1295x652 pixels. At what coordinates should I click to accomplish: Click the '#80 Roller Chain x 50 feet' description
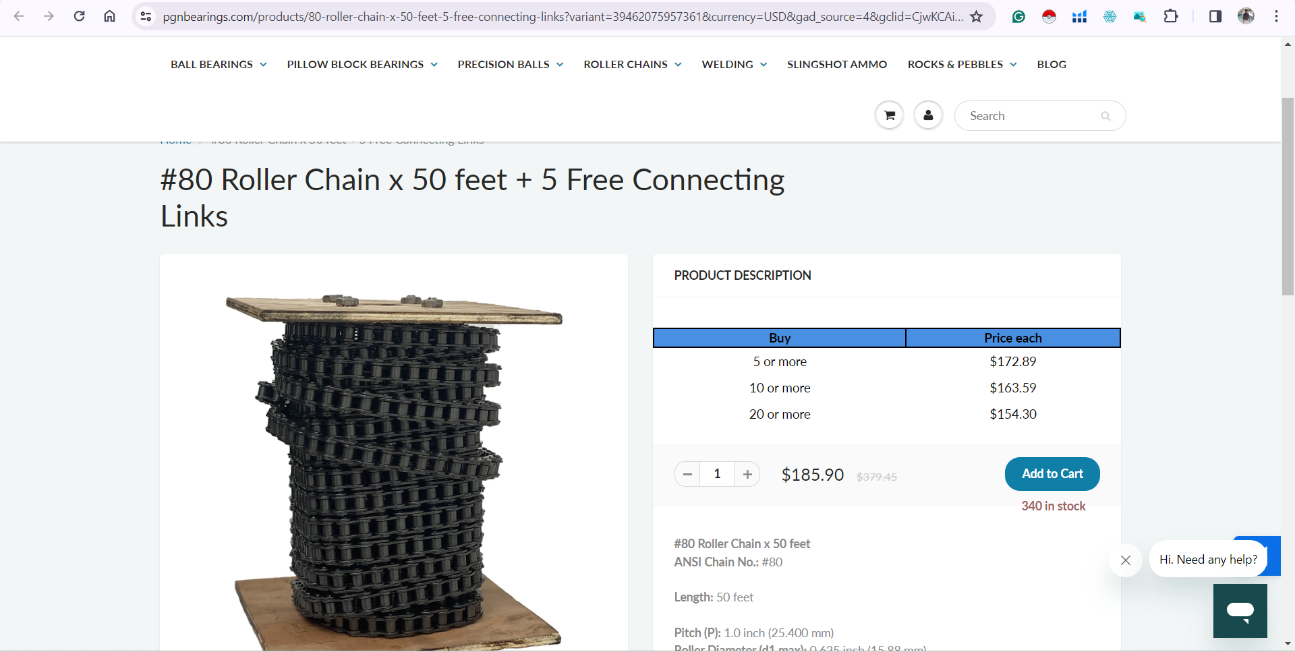coord(742,543)
